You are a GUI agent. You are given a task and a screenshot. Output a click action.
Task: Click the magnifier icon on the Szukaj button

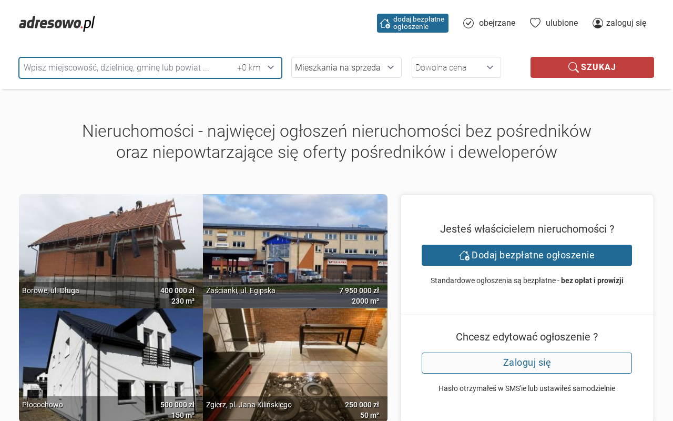[573, 67]
